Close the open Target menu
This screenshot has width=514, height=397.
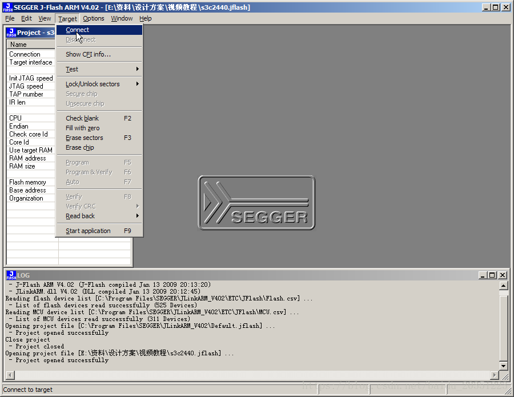pyautogui.click(x=67, y=19)
